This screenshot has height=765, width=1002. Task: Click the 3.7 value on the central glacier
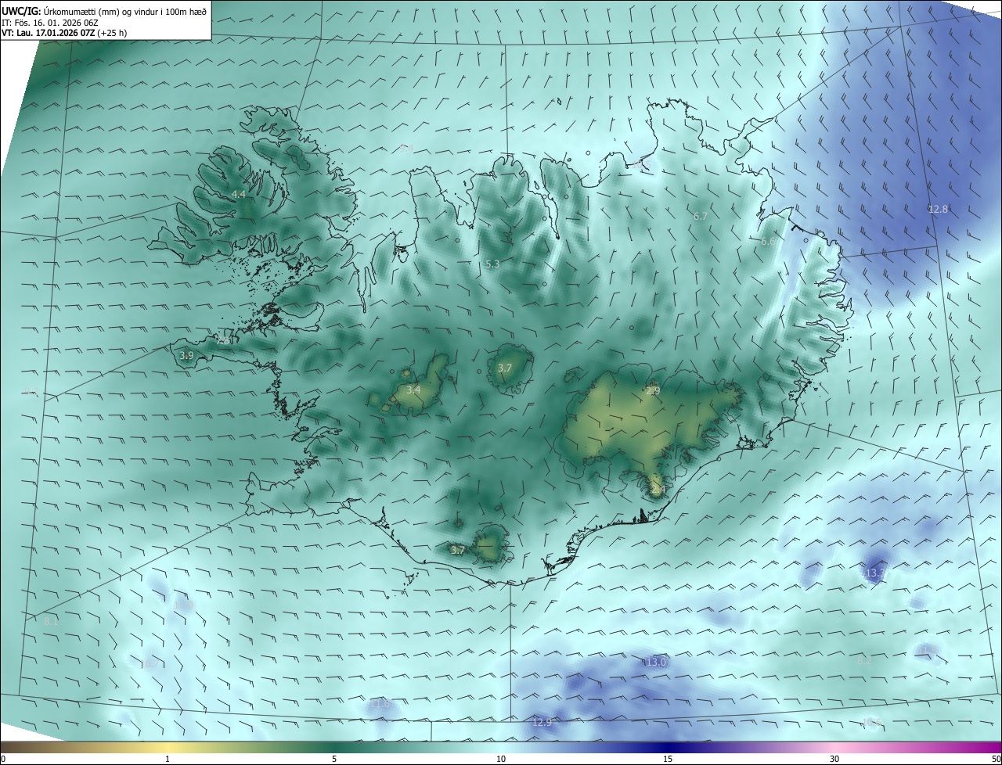click(505, 368)
